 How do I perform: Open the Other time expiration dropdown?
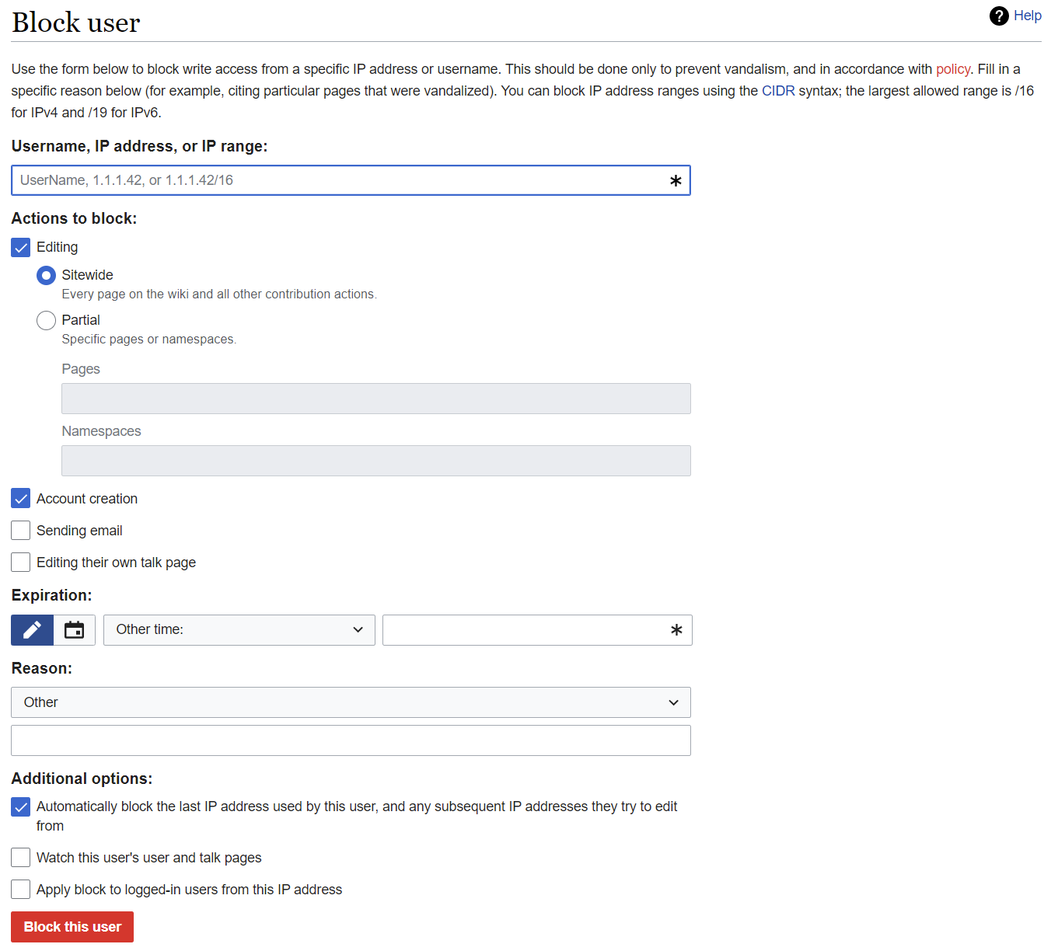[x=239, y=630]
